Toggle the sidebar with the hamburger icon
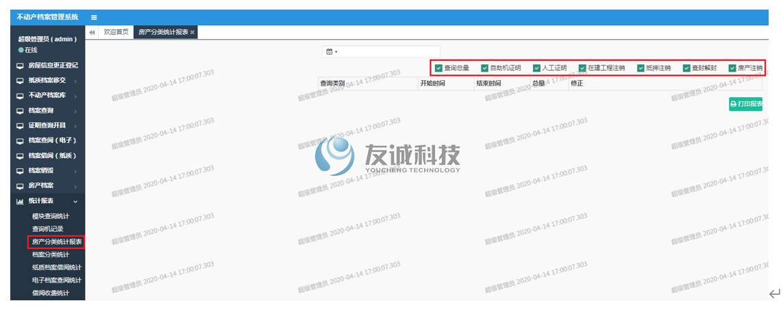783x314 pixels. click(94, 18)
